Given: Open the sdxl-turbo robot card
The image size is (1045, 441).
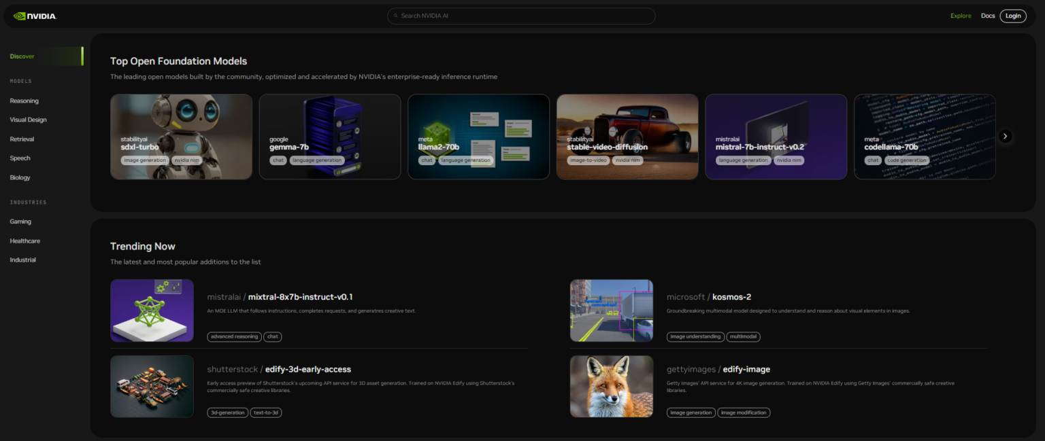Looking at the screenshot, I should [x=181, y=137].
